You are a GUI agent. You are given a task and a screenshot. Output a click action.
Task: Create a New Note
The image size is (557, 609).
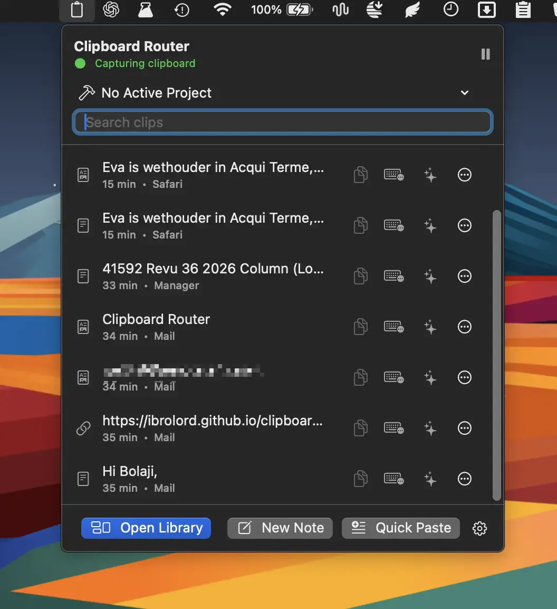pos(280,528)
